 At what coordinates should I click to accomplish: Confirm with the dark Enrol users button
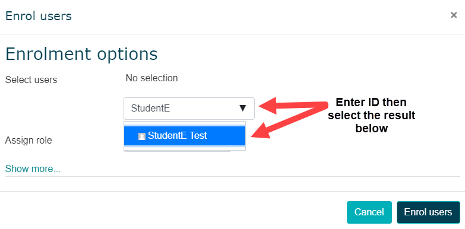coord(428,212)
